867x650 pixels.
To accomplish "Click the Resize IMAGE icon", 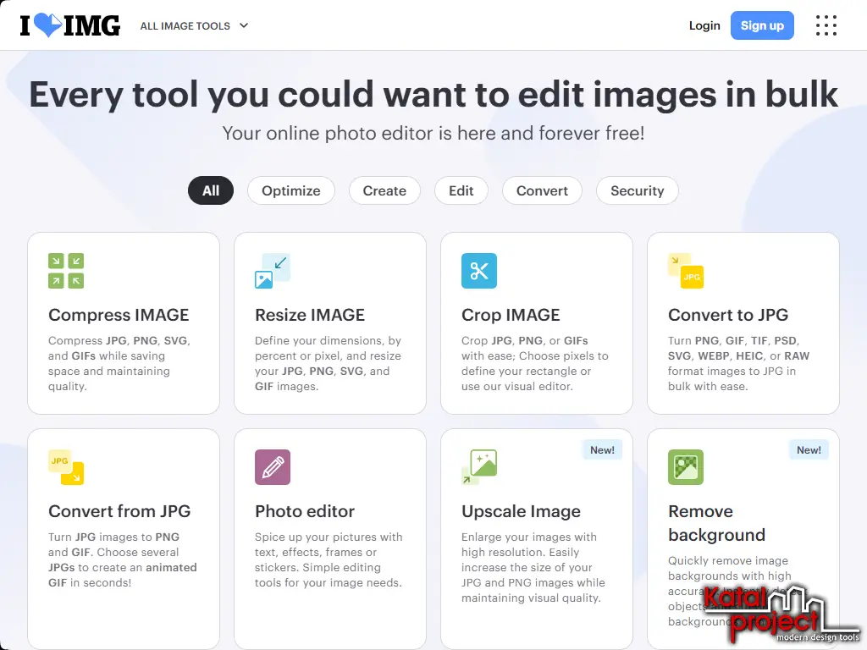I will pos(273,271).
